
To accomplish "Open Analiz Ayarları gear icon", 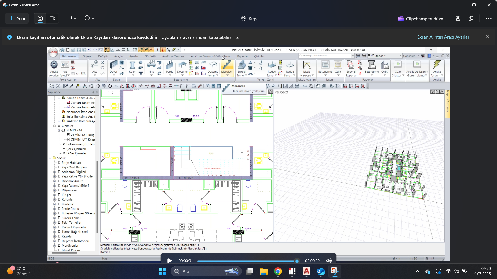I will [x=54, y=65].
